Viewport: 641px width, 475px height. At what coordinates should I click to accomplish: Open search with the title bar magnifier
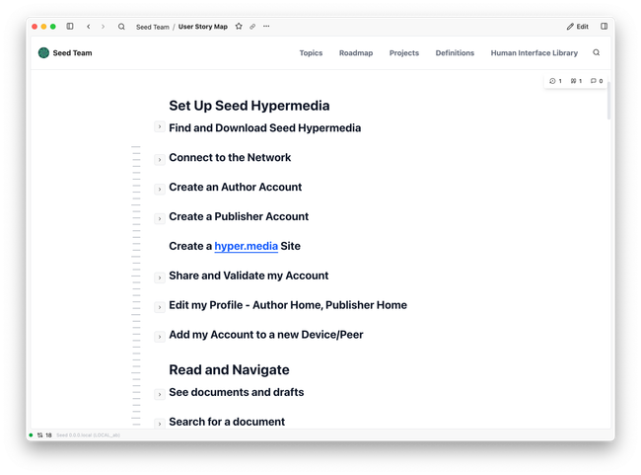point(121,27)
